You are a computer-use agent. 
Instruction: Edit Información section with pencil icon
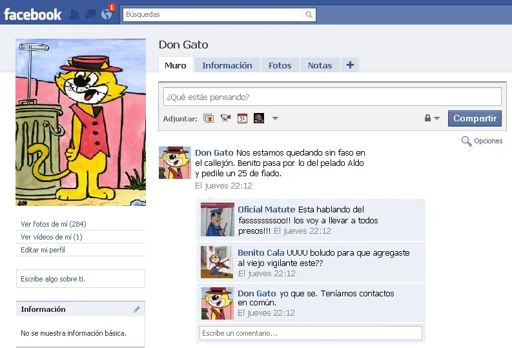[x=137, y=309]
